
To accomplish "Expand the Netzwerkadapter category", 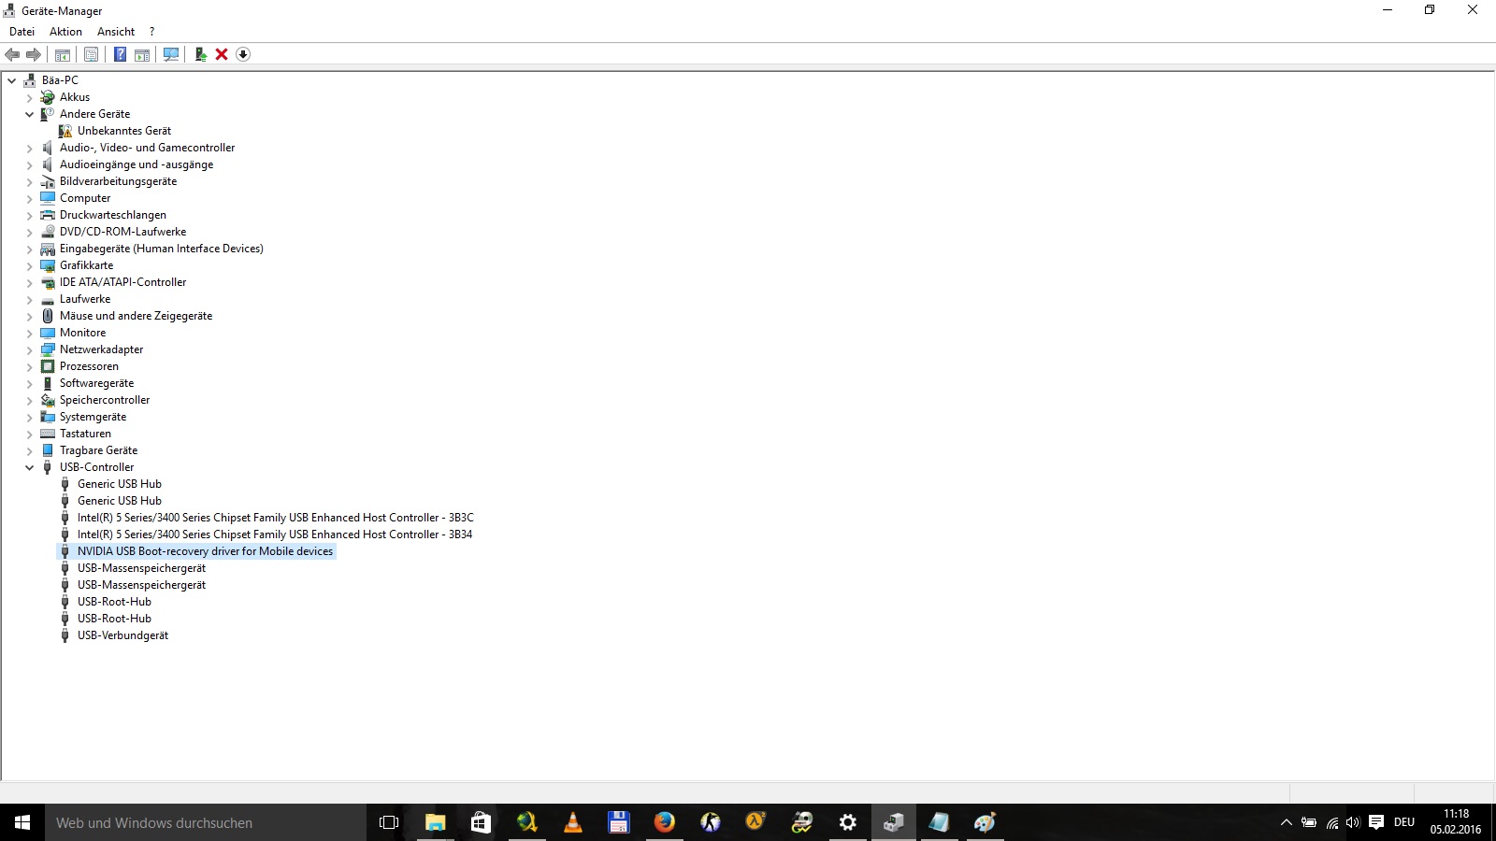I will pyautogui.click(x=29, y=349).
